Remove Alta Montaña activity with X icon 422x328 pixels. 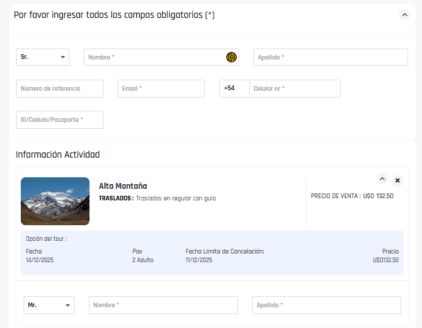[397, 181]
